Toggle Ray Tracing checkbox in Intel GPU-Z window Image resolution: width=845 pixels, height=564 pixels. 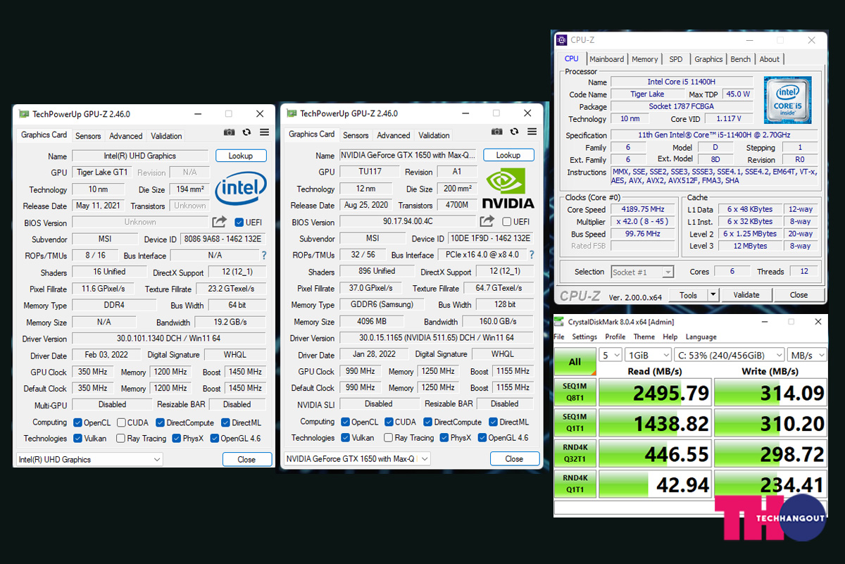tap(121, 438)
